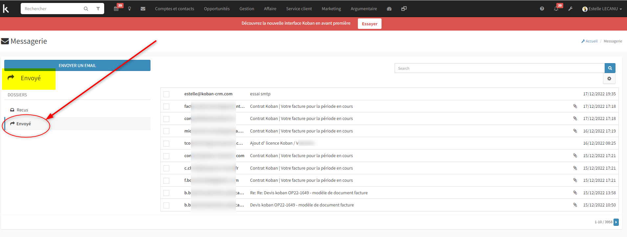Click attachment icon on 15/12/2022 13:58 row

pyautogui.click(x=575, y=193)
